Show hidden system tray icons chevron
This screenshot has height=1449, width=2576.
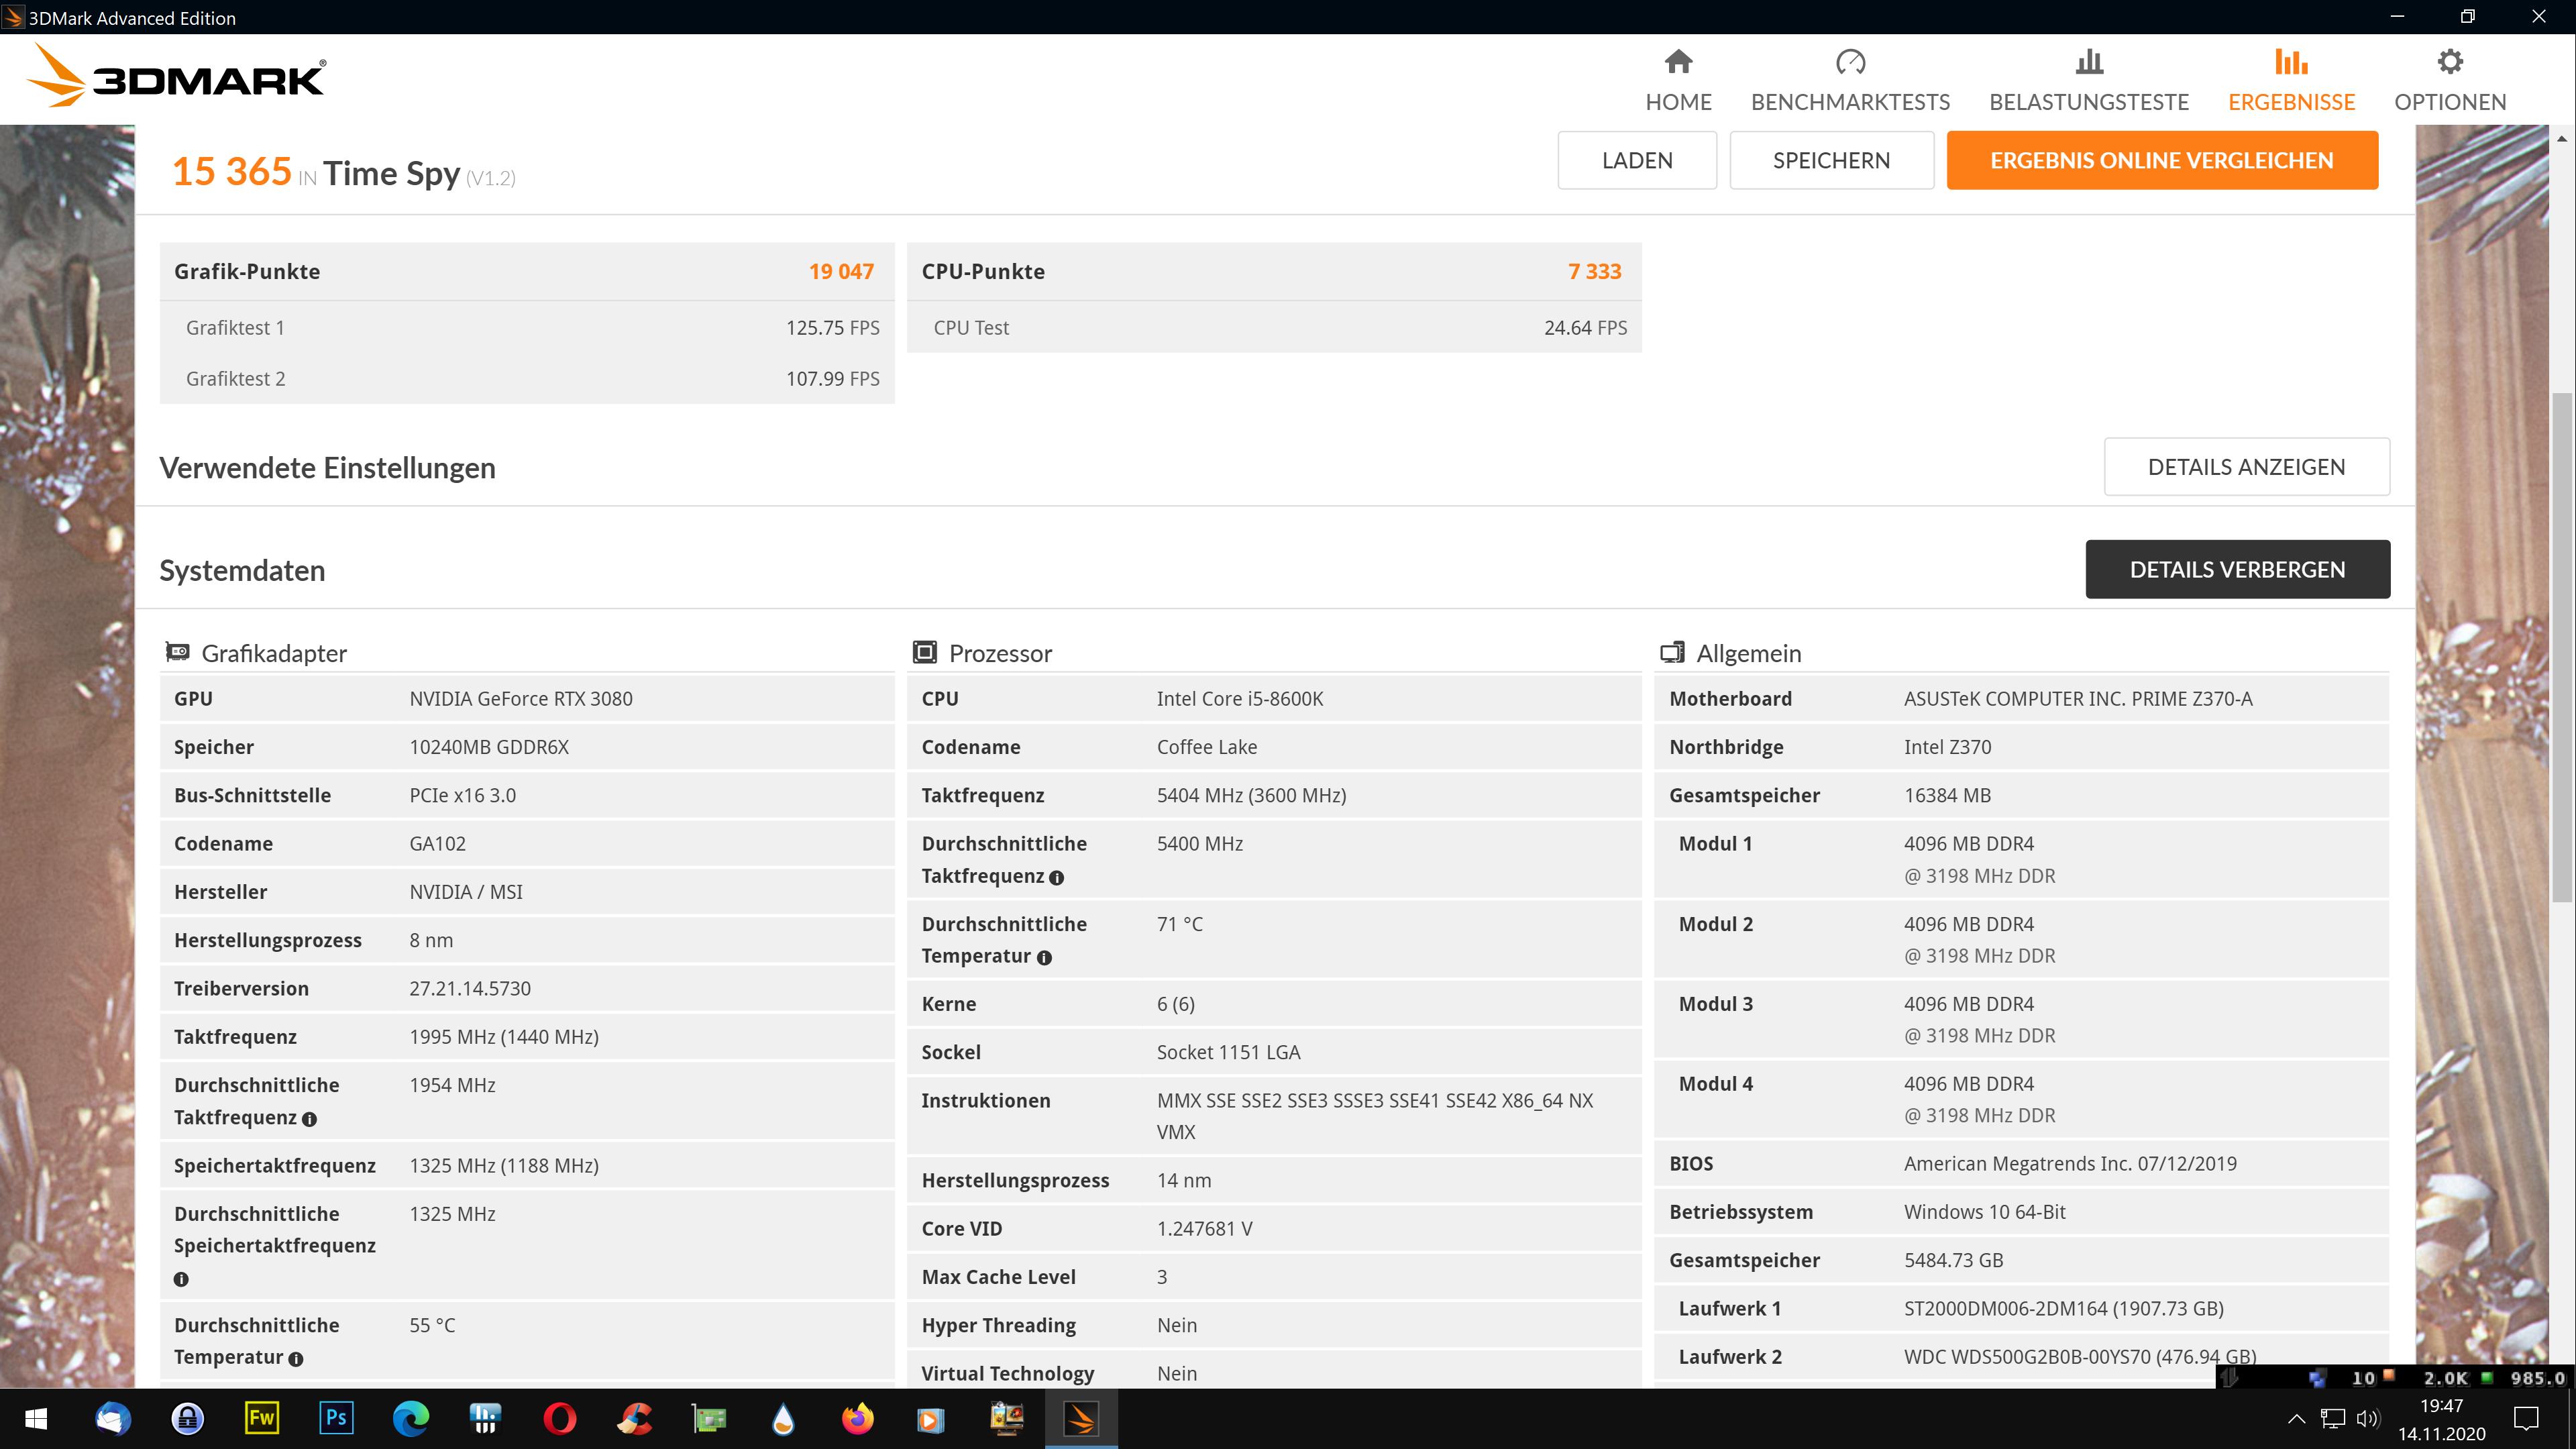coord(2296,1418)
